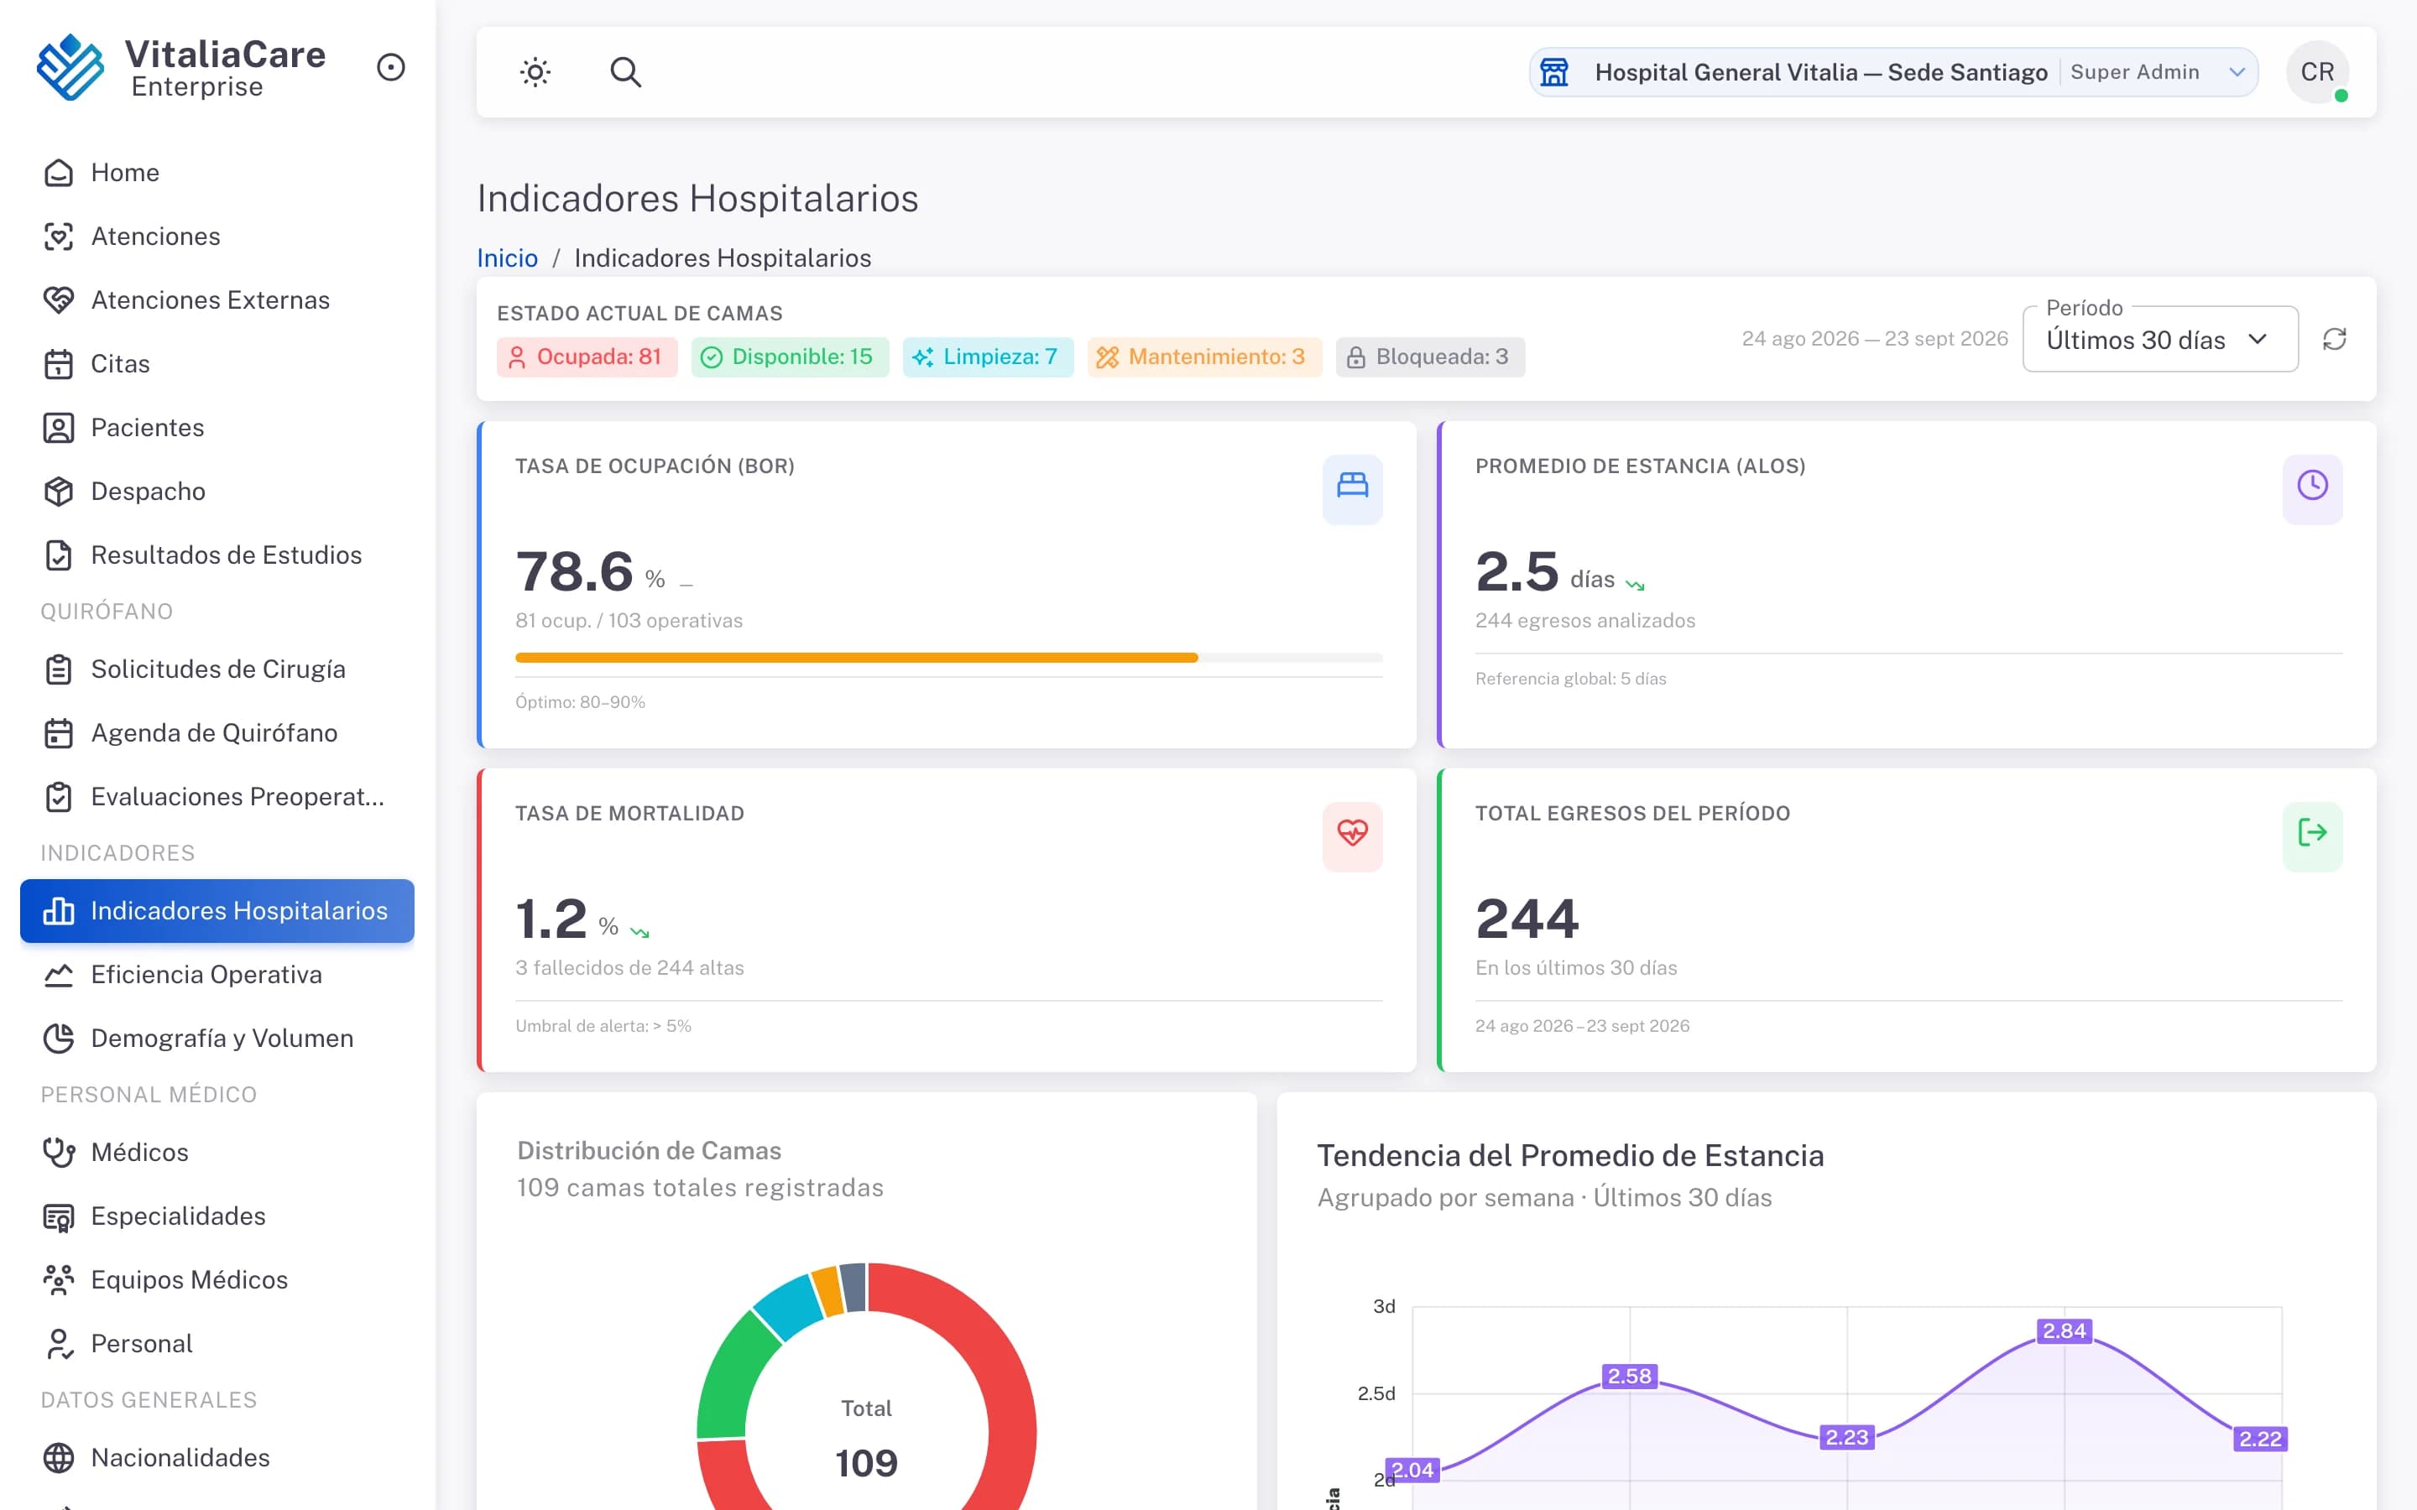
Task: Click the Ocupada: 81 status badge
Action: [587, 357]
